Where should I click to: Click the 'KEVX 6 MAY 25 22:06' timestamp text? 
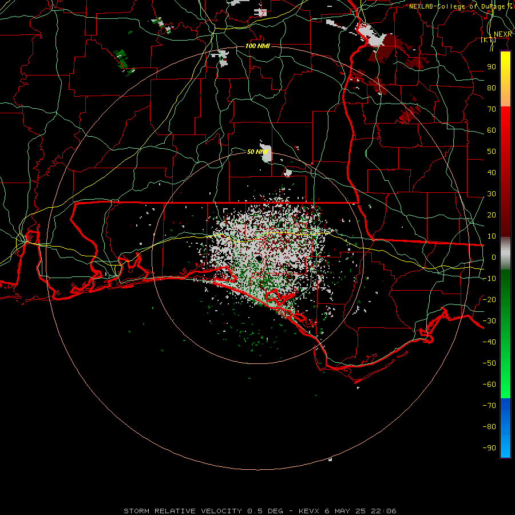tap(347, 511)
